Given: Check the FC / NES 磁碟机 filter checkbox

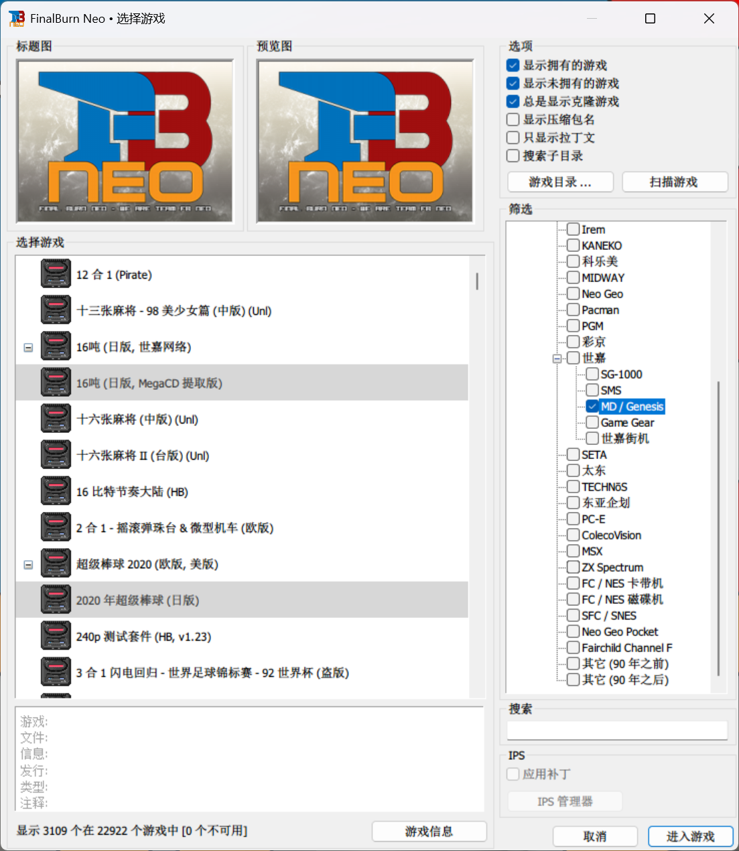Looking at the screenshot, I should coord(574,600).
